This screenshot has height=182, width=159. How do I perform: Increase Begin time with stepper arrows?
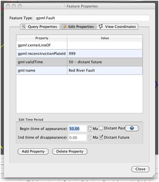click(x=90, y=127)
